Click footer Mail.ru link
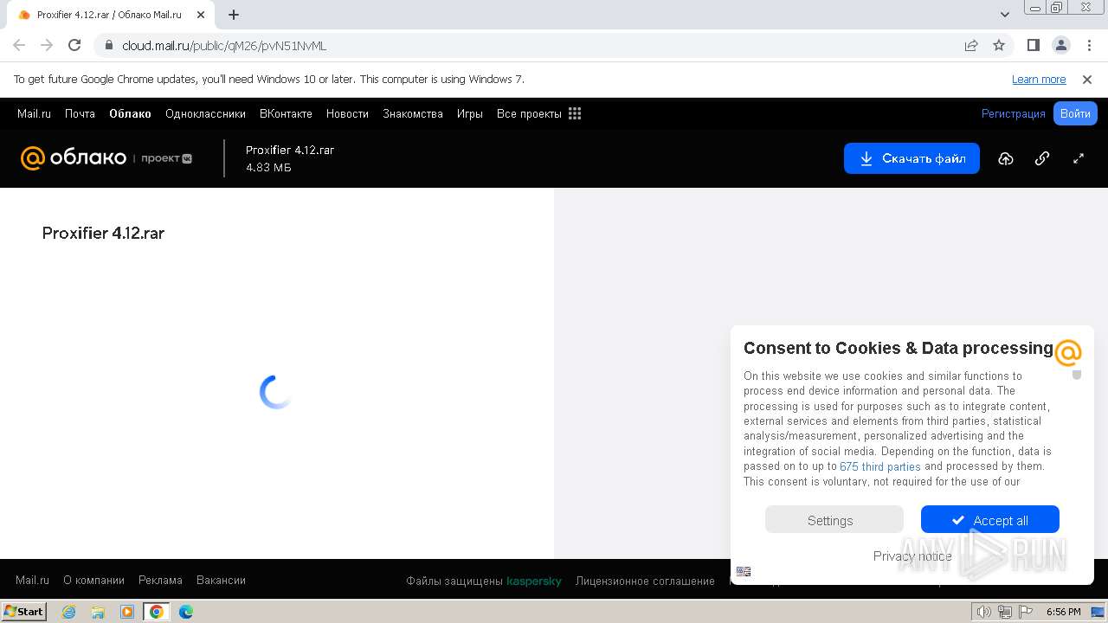 coord(32,581)
